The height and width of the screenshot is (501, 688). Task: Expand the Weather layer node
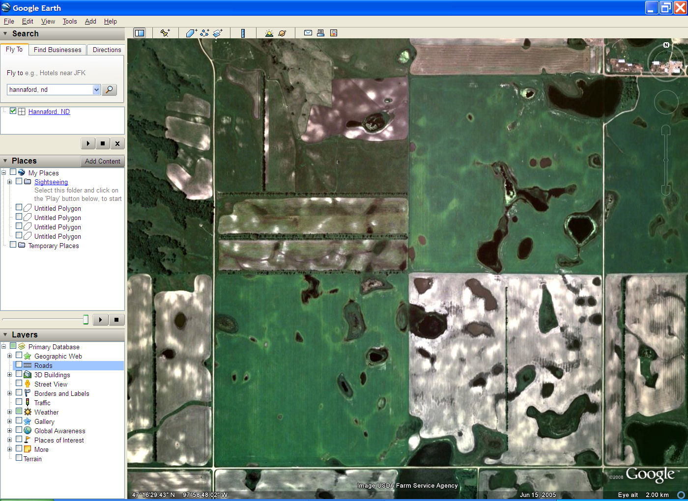click(9, 412)
